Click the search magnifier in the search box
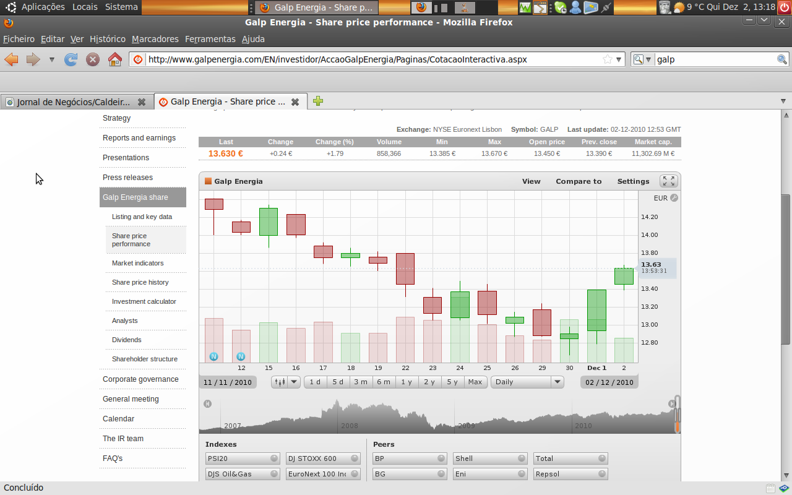The height and width of the screenshot is (495, 792). pos(782,59)
